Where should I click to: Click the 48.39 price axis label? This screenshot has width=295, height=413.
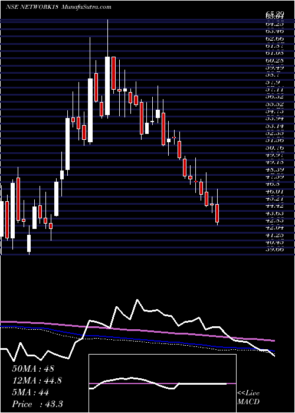coord(274,171)
